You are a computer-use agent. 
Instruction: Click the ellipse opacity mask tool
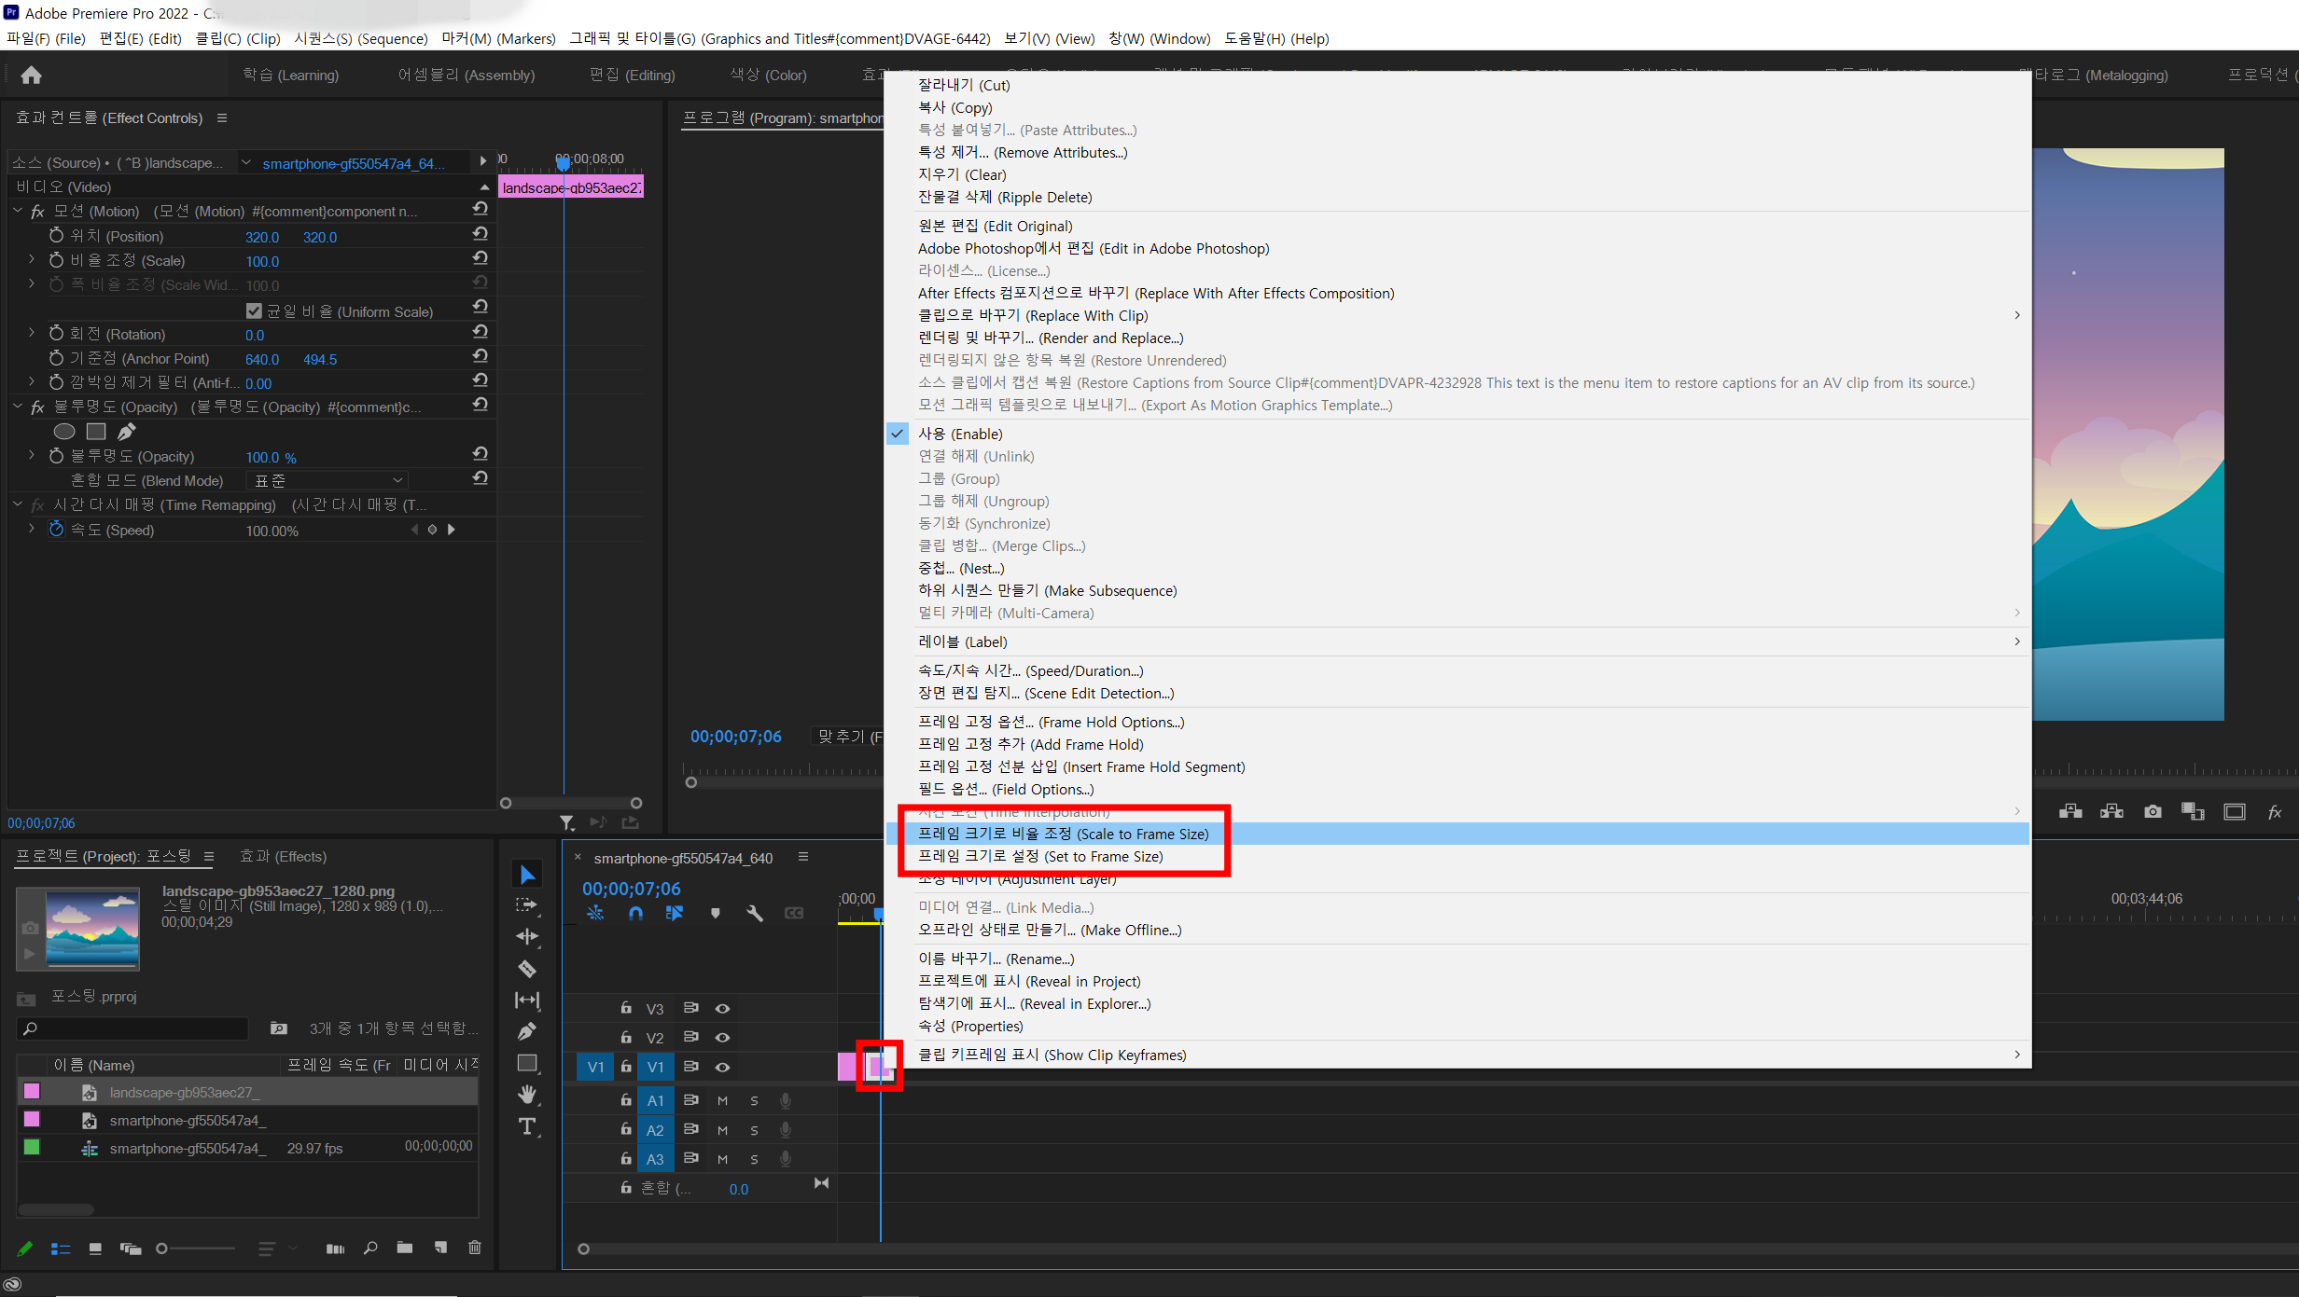[x=63, y=431]
